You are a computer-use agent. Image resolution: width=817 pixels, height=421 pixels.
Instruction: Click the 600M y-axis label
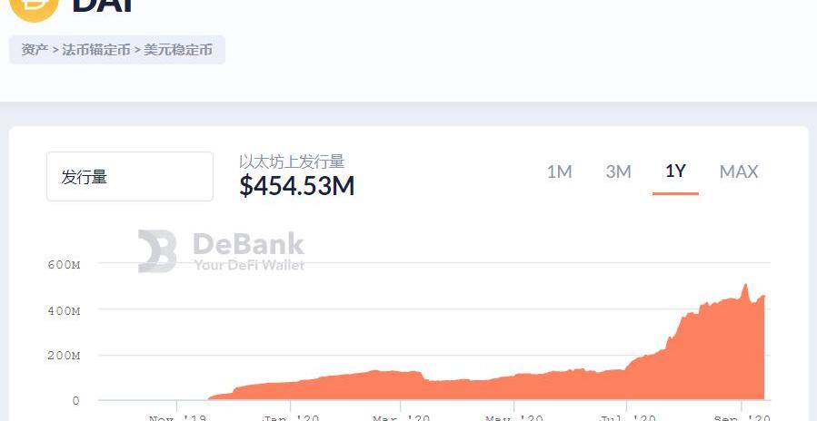tap(64, 264)
